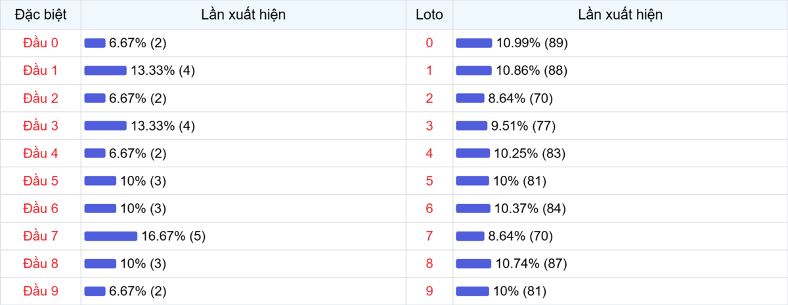Click the '10.74% (87)' value text
The image size is (788, 305).
532,264
